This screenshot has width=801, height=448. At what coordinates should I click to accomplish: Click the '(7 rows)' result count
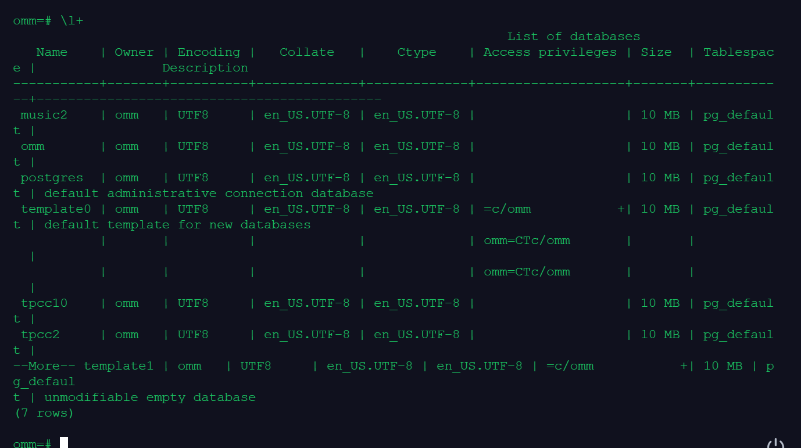[44, 413]
